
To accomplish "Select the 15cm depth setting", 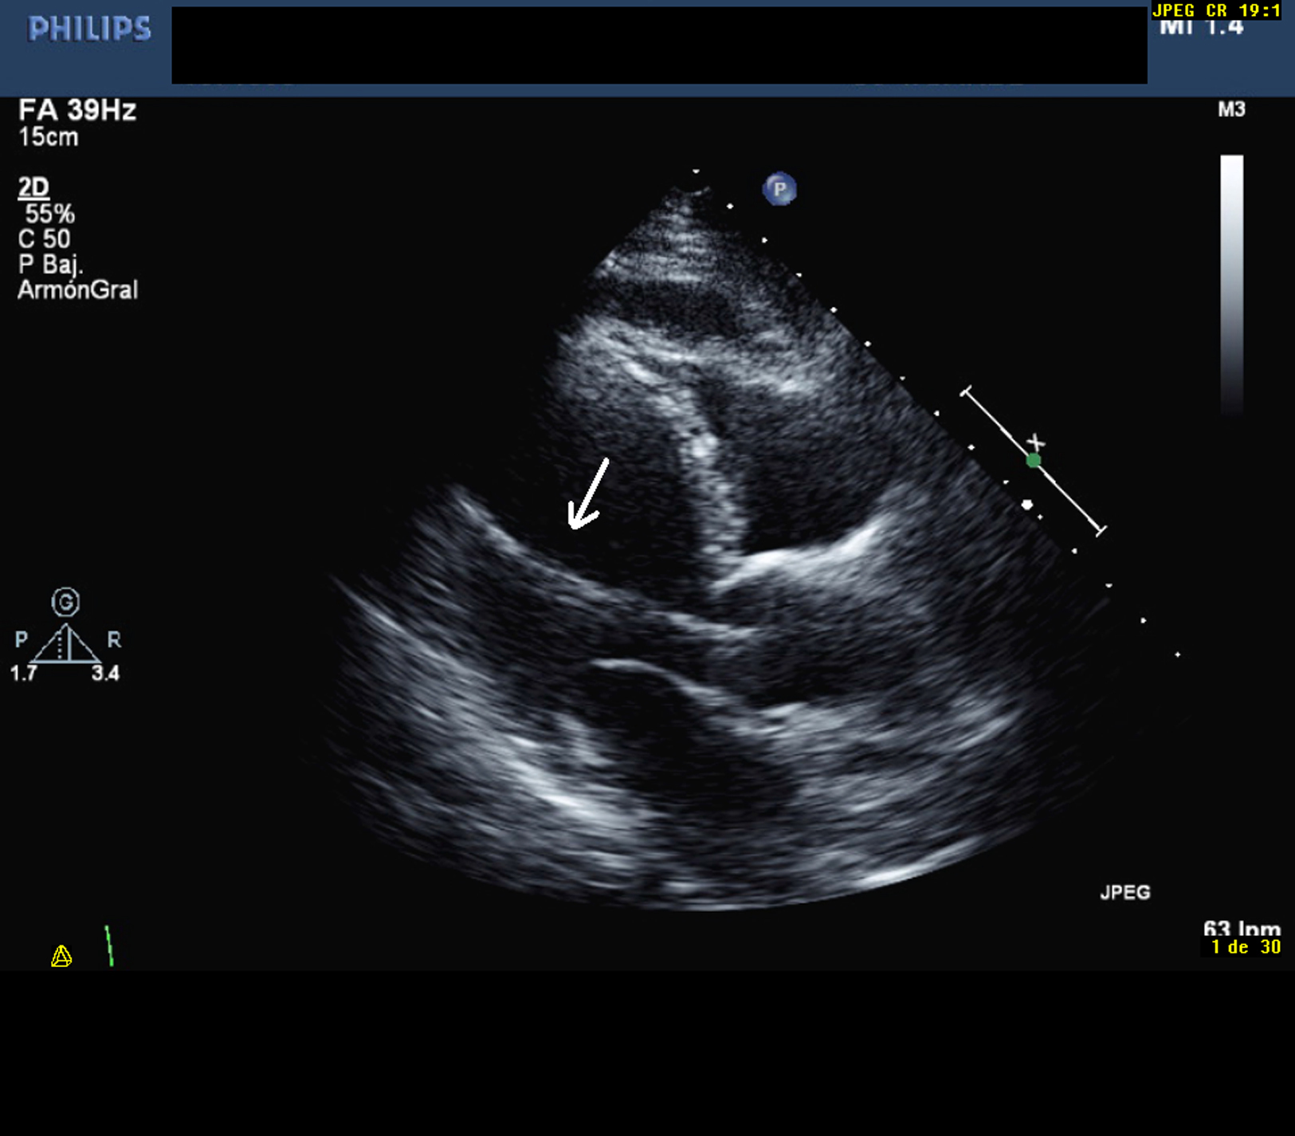I will 49,137.
